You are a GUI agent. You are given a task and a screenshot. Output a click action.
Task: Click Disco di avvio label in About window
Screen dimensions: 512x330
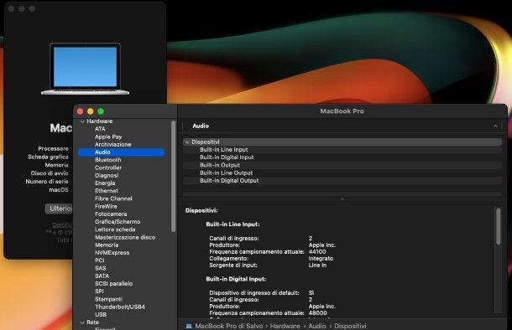coord(50,173)
